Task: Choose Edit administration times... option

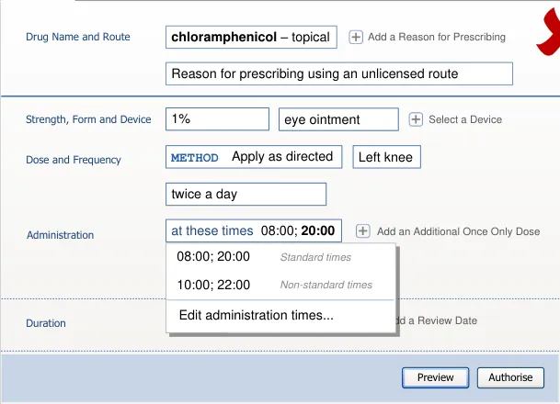Action: [257, 315]
